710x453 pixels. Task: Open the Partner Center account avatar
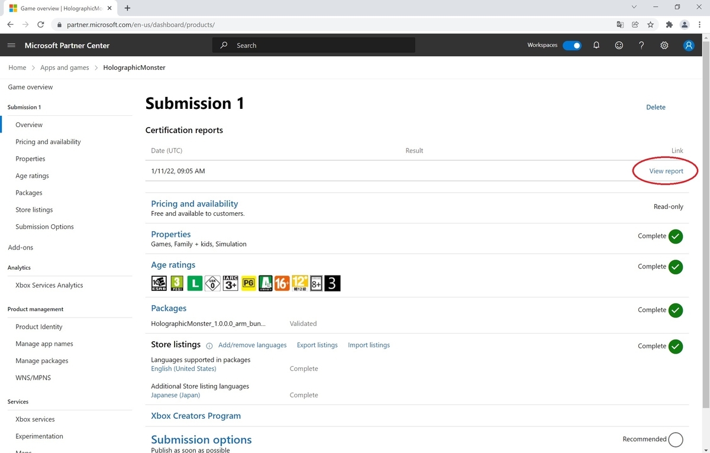point(688,46)
